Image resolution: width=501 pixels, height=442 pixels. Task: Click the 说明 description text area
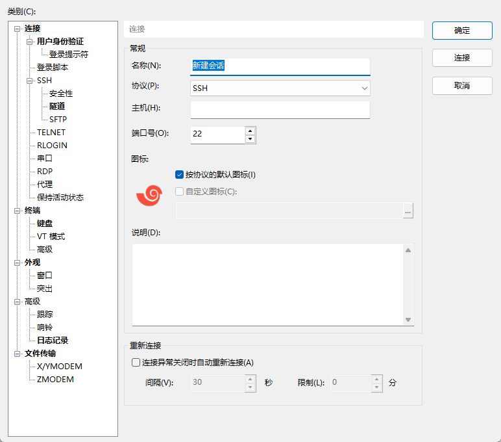268,285
